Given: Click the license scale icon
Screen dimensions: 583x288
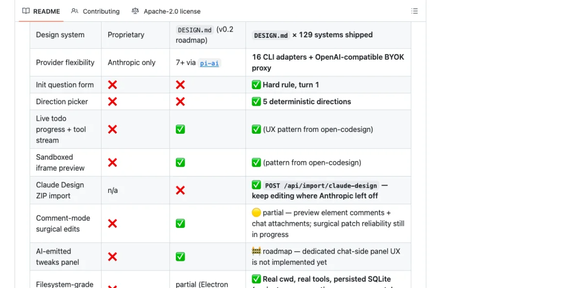Looking at the screenshot, I should tap(135, 11).
